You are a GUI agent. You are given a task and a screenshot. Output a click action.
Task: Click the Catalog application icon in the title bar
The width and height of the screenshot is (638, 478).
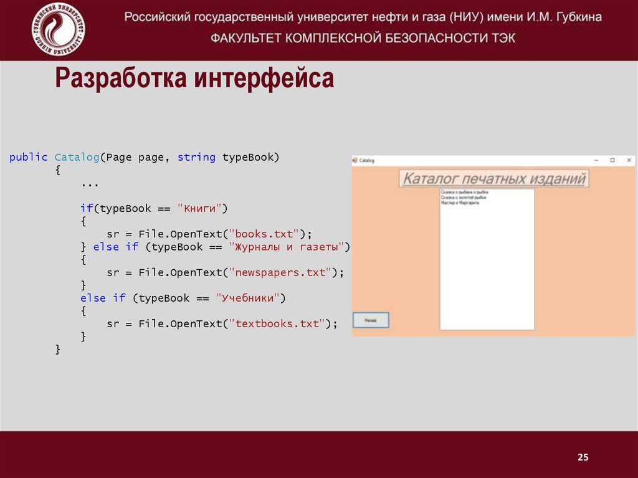[356, 160]
